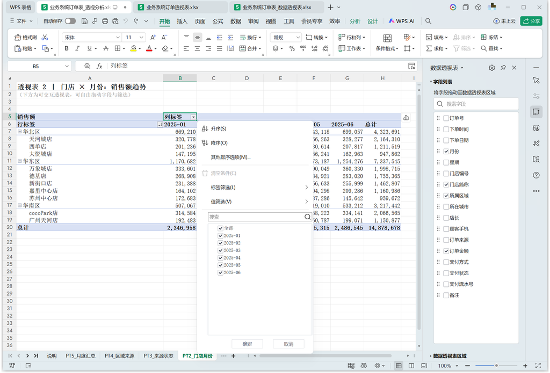Click the zoom slider in the status bar
This screenshot has width=550, height=373.
pos(496,365)
